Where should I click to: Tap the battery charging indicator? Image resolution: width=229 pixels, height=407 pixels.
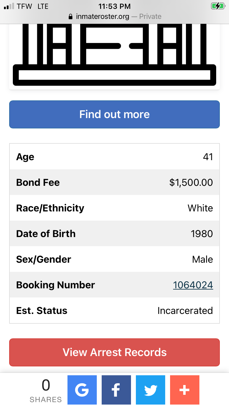pos(218,6)
